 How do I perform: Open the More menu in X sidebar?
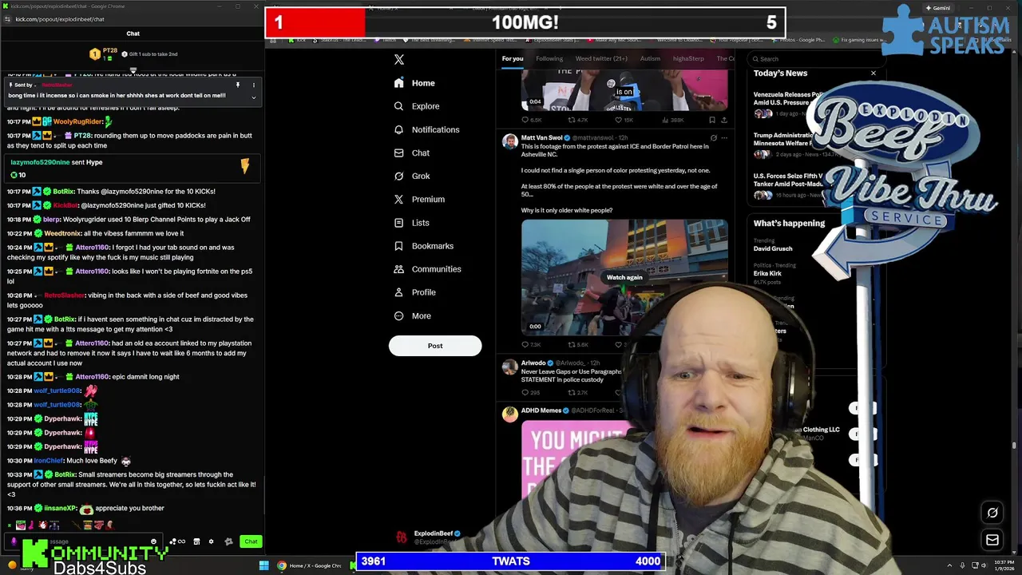(412, 315)
